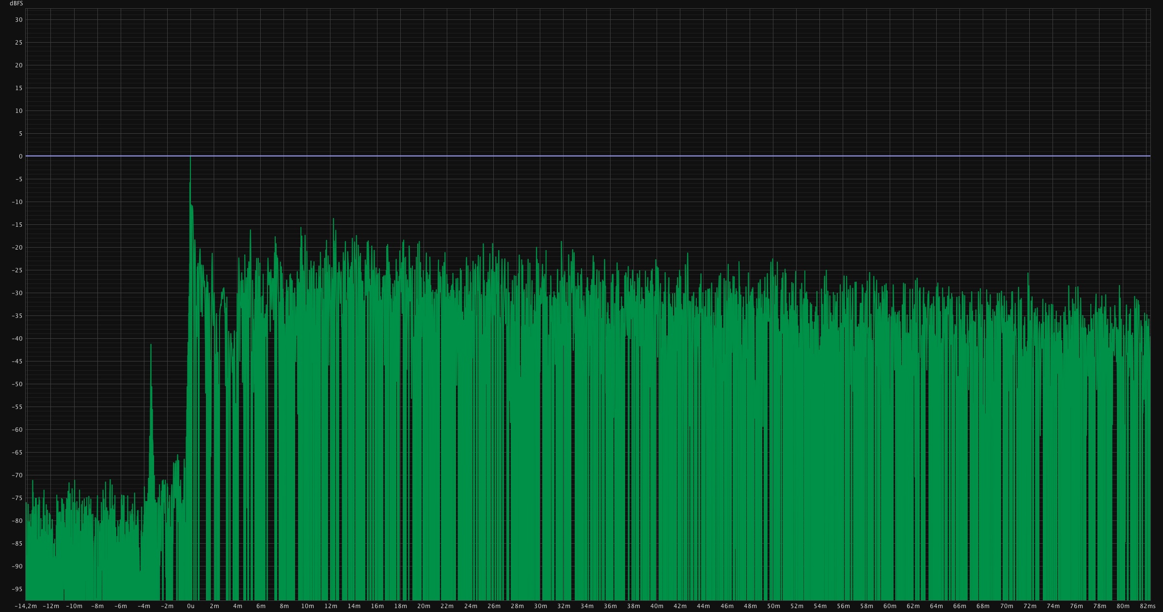Click the dBFS unit label

pyautogui.click(x=16, y=3)
